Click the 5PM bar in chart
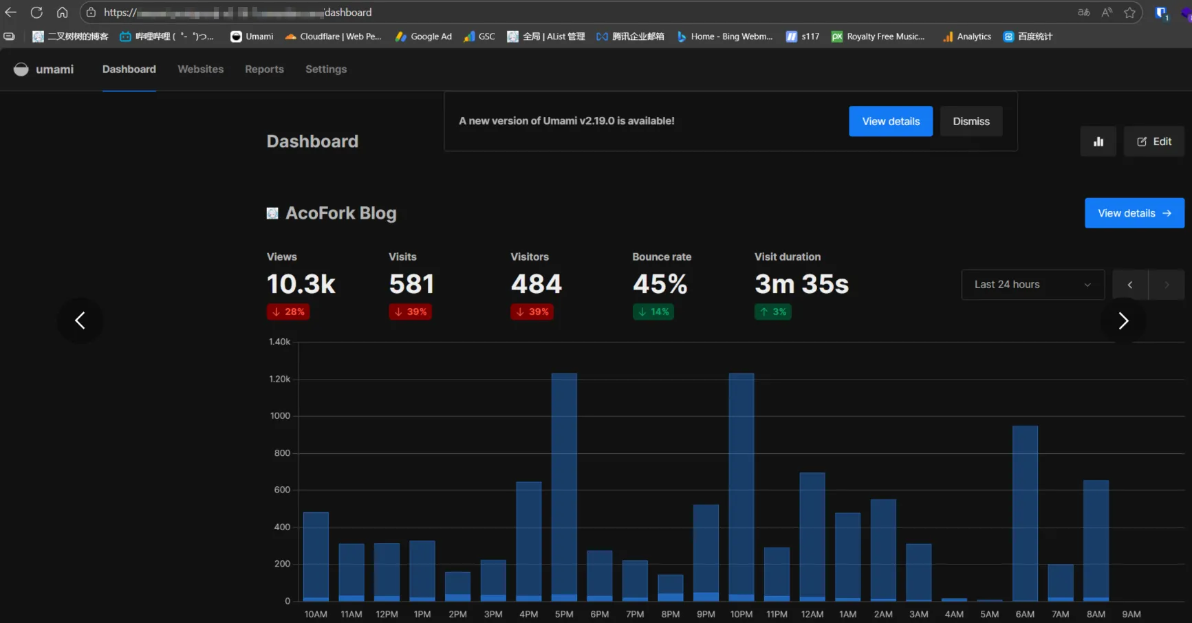The width and height of the screenshot is (1192, 623). 564,487
